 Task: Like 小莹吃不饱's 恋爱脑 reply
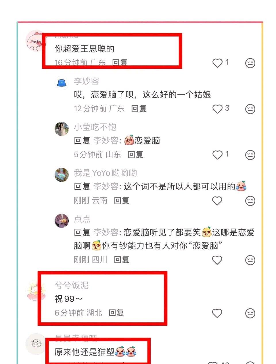217,155
